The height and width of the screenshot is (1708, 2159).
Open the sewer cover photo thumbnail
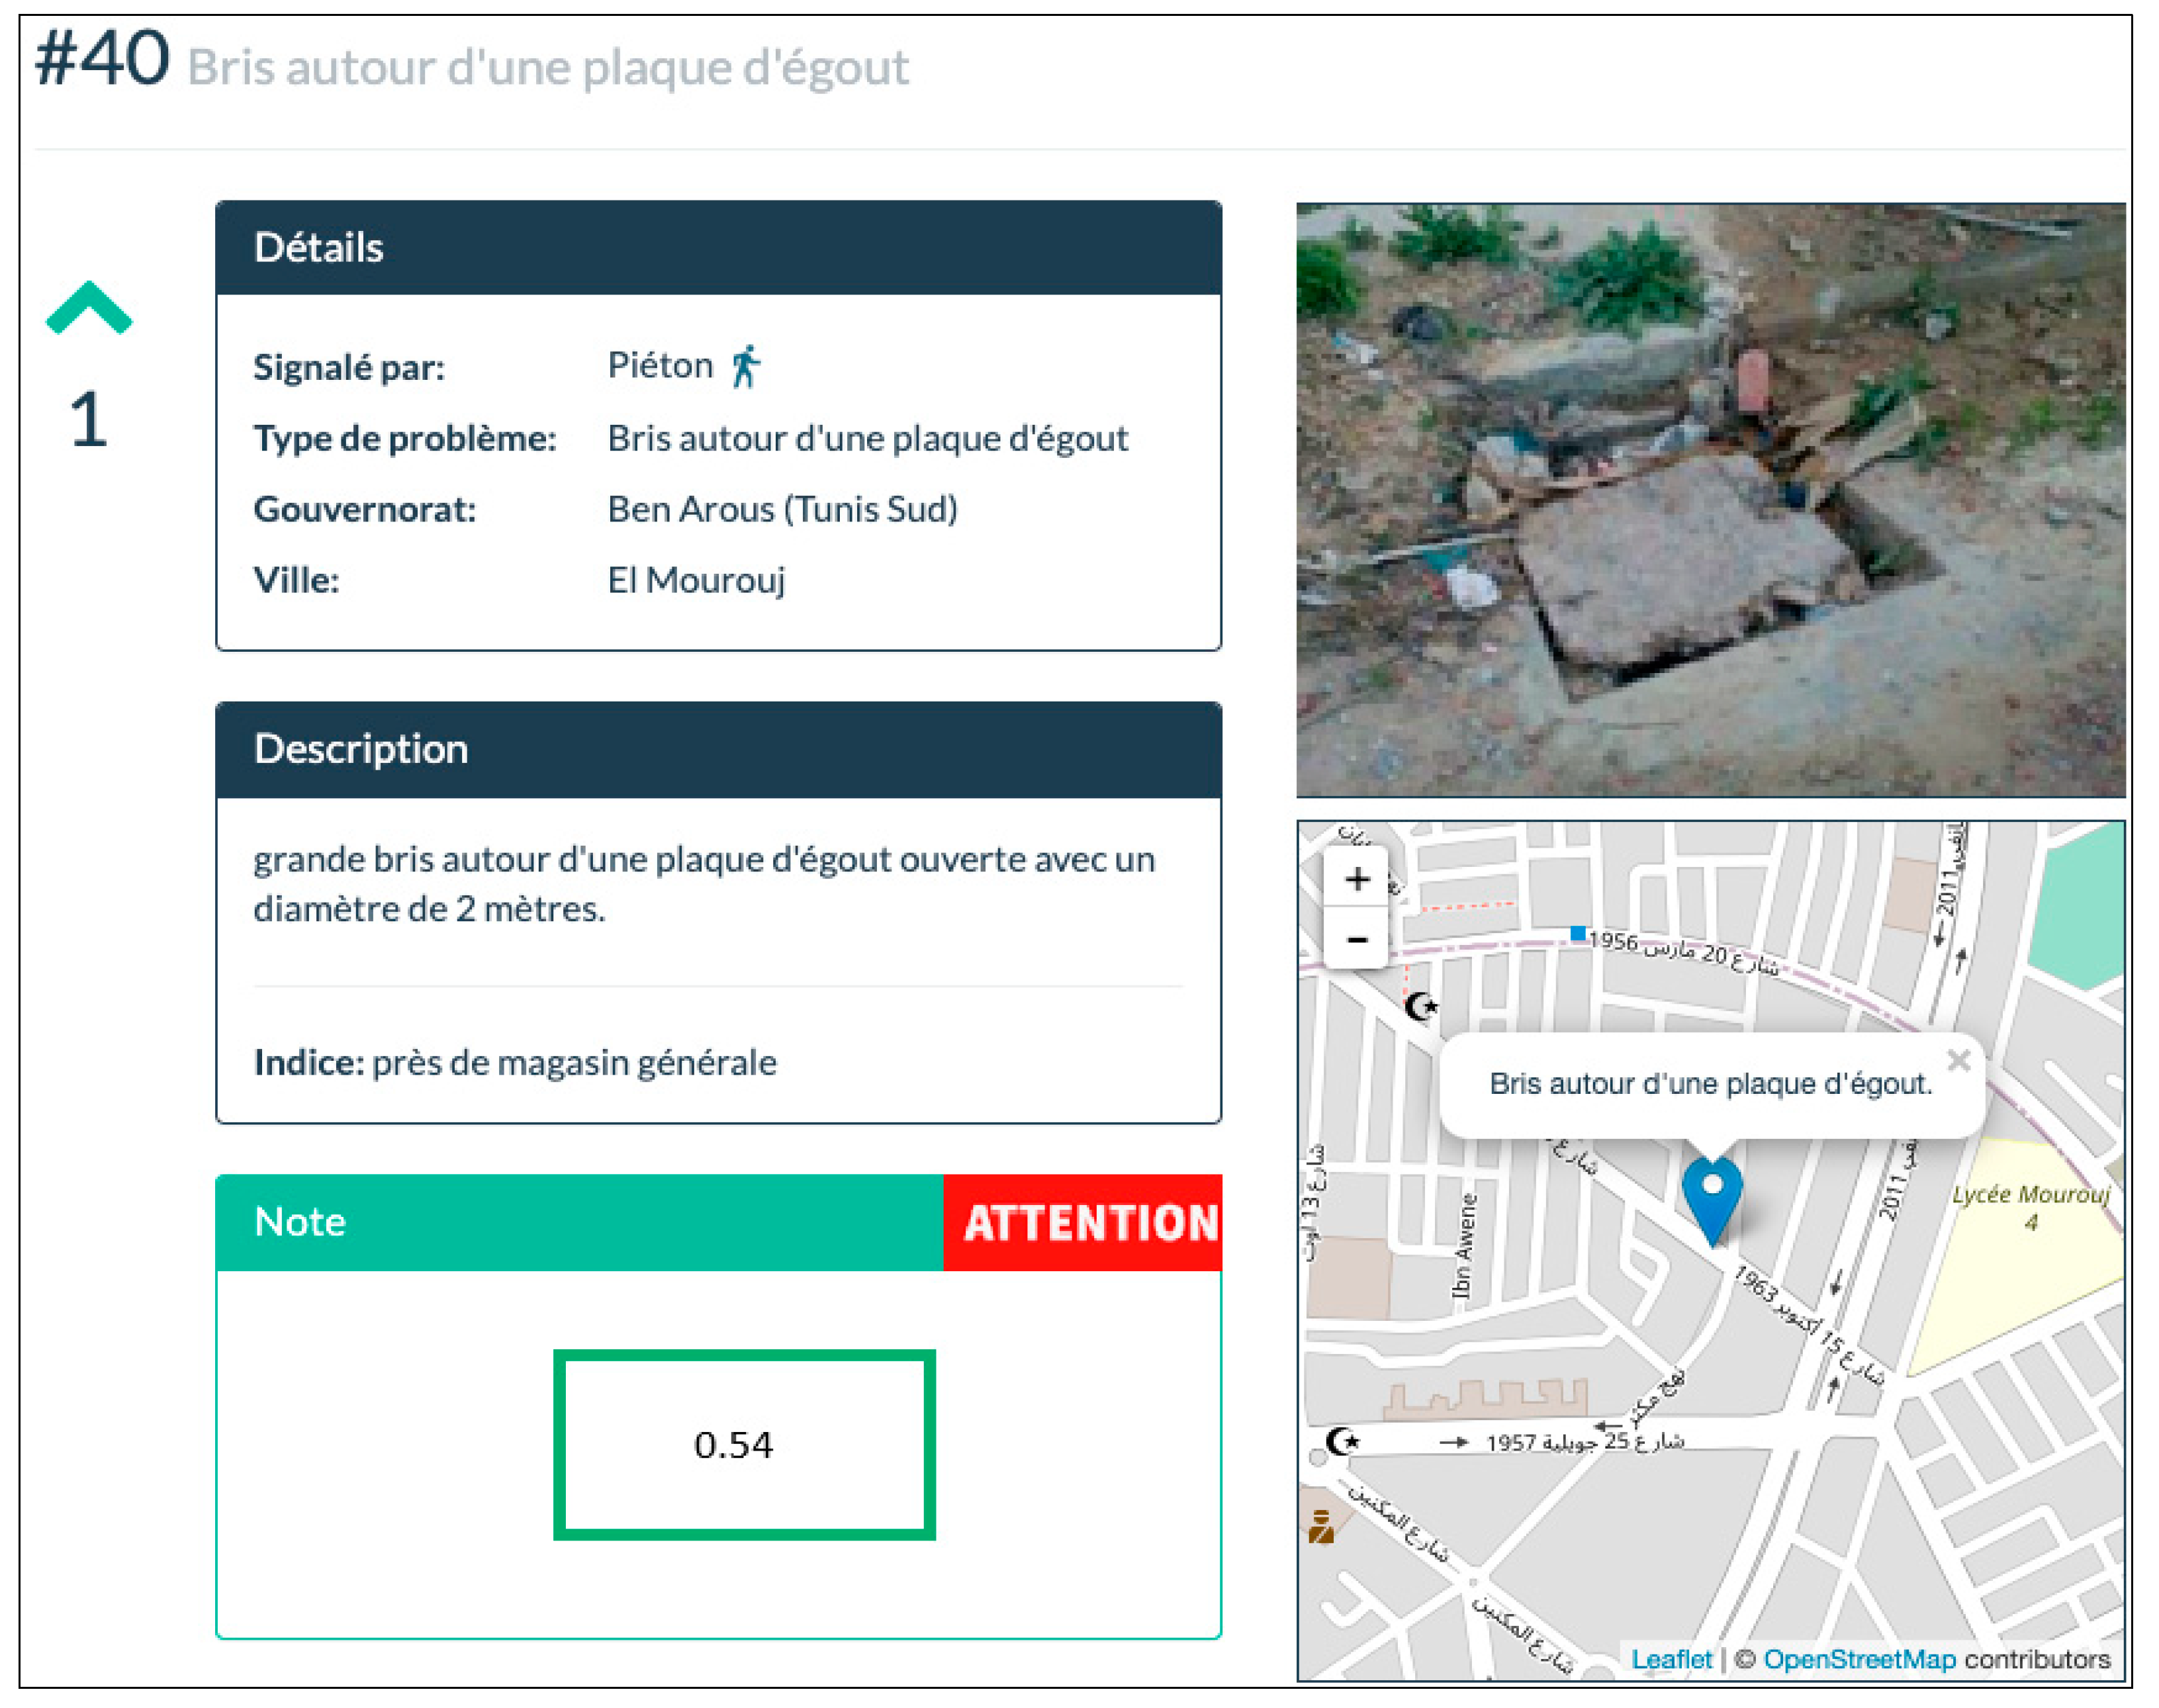tap(1710, 500)
